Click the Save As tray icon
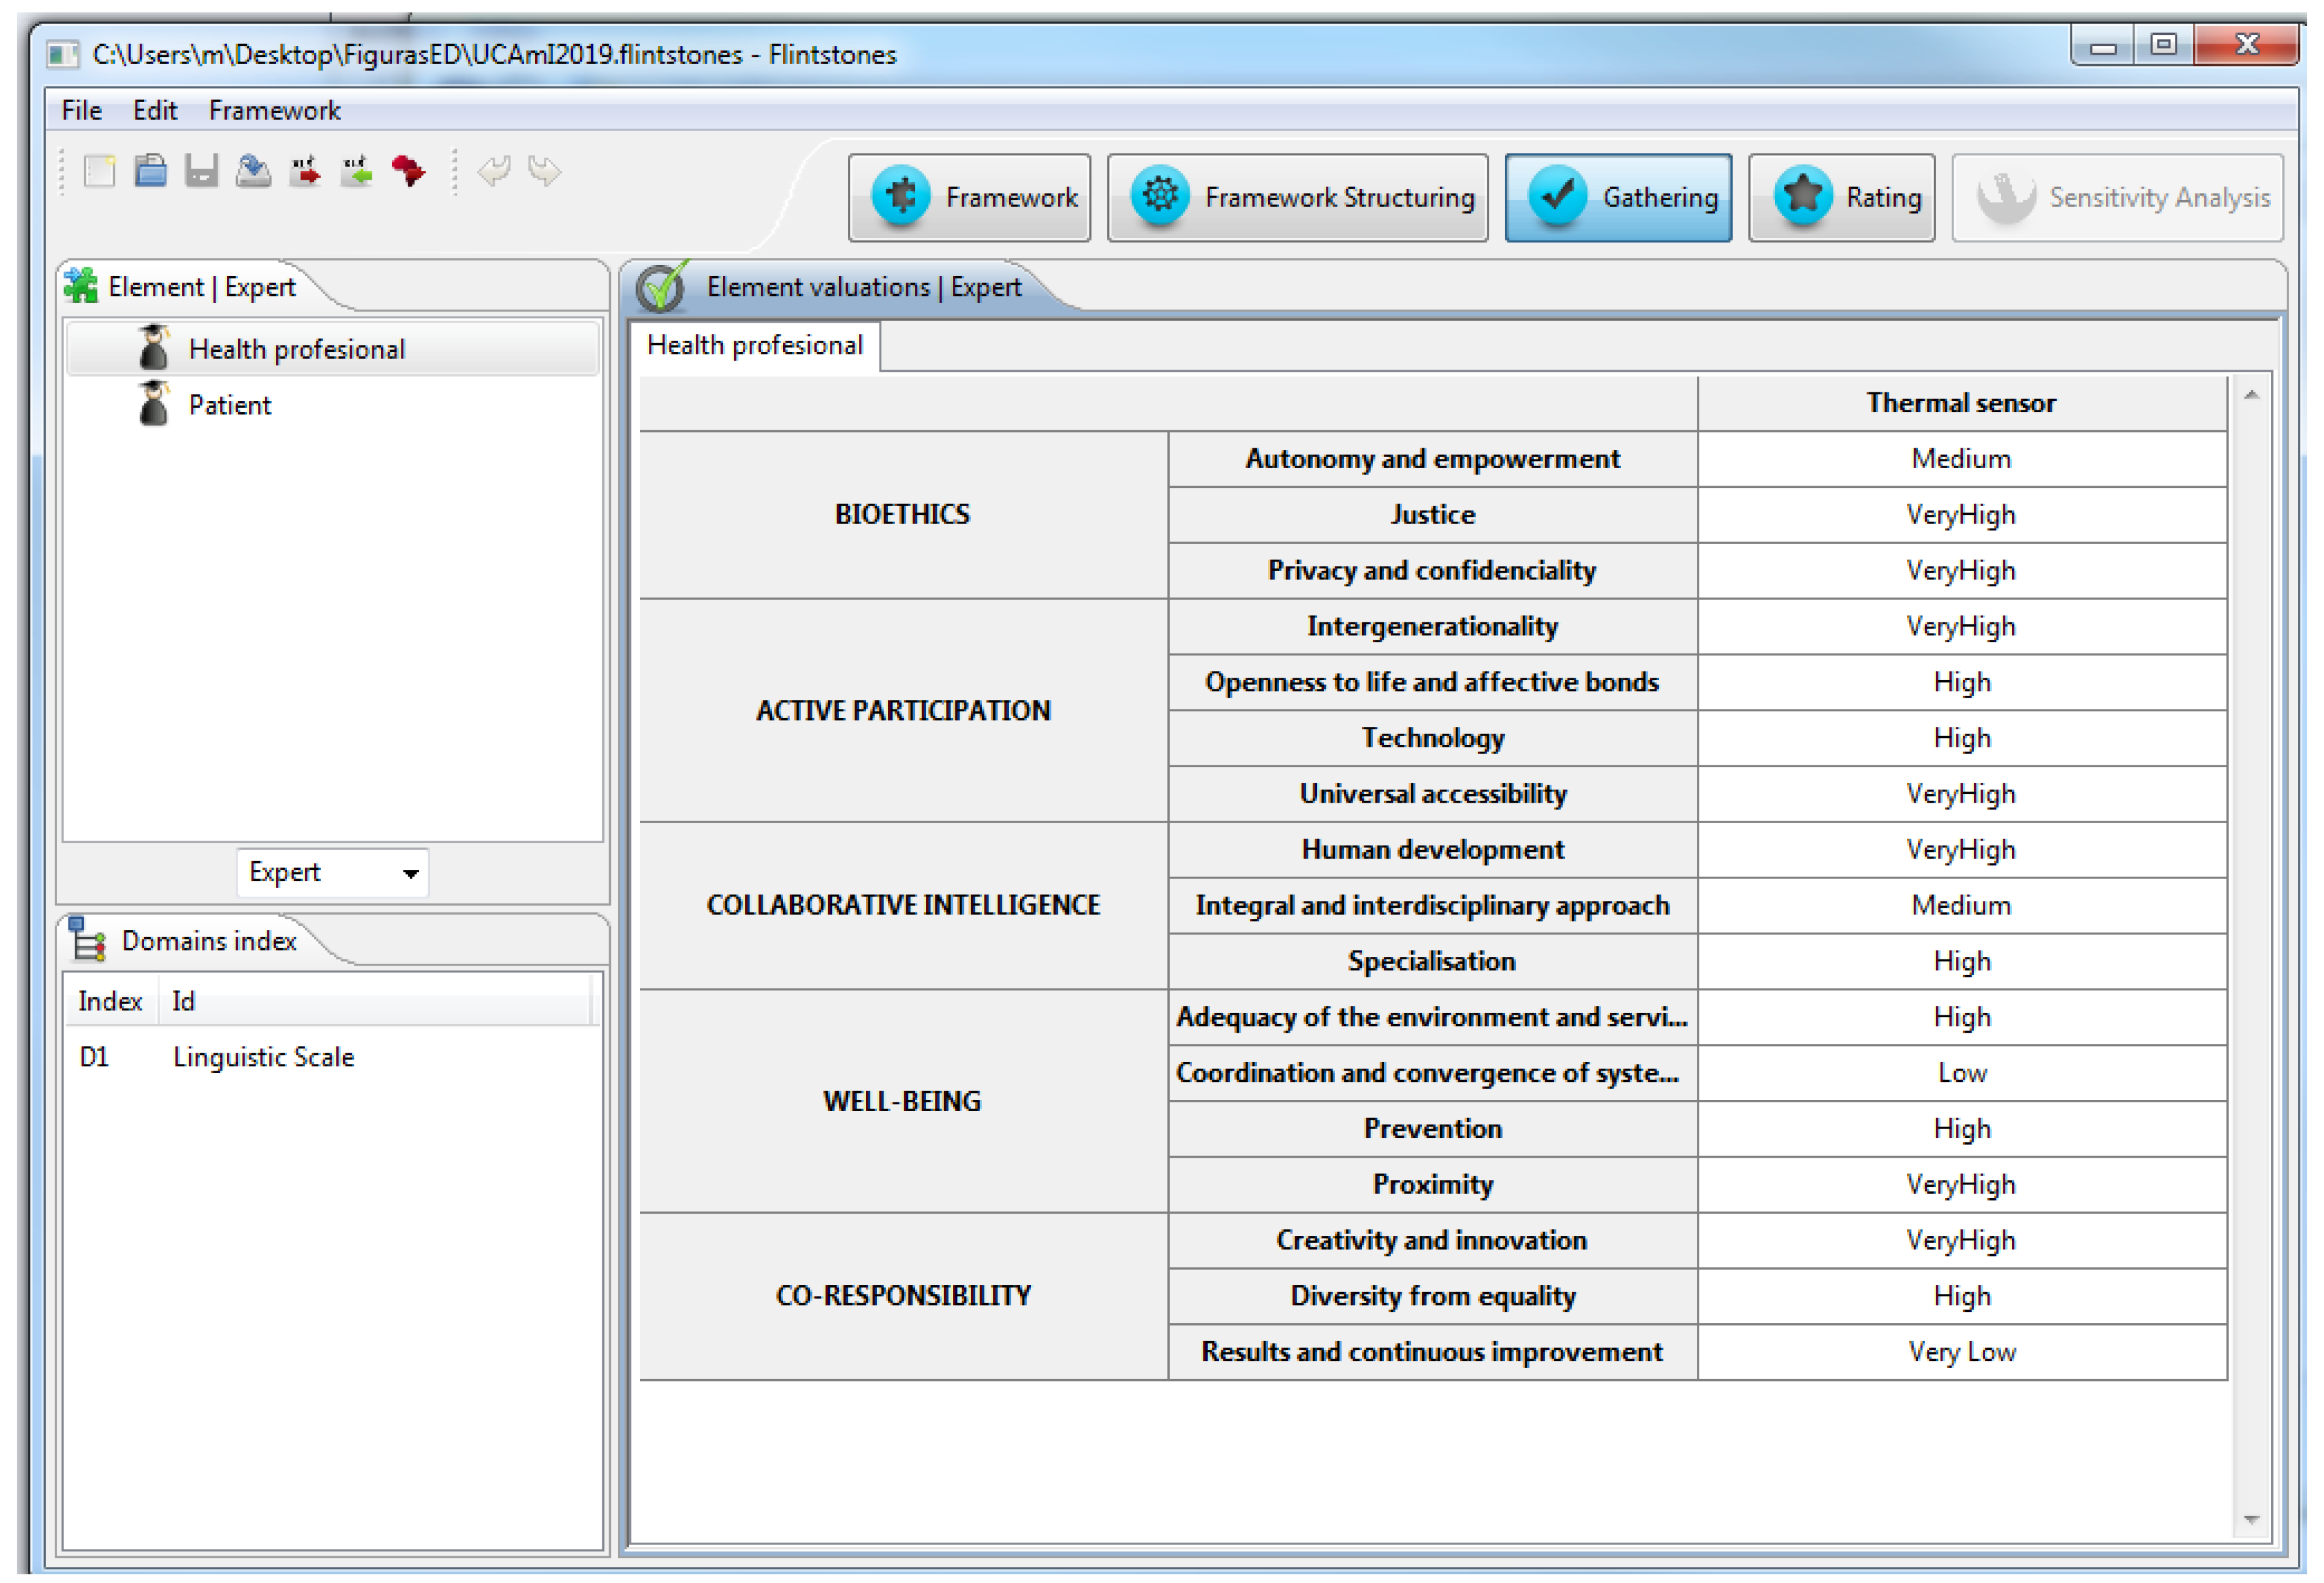2324x1583 pixels. (253, 171)
